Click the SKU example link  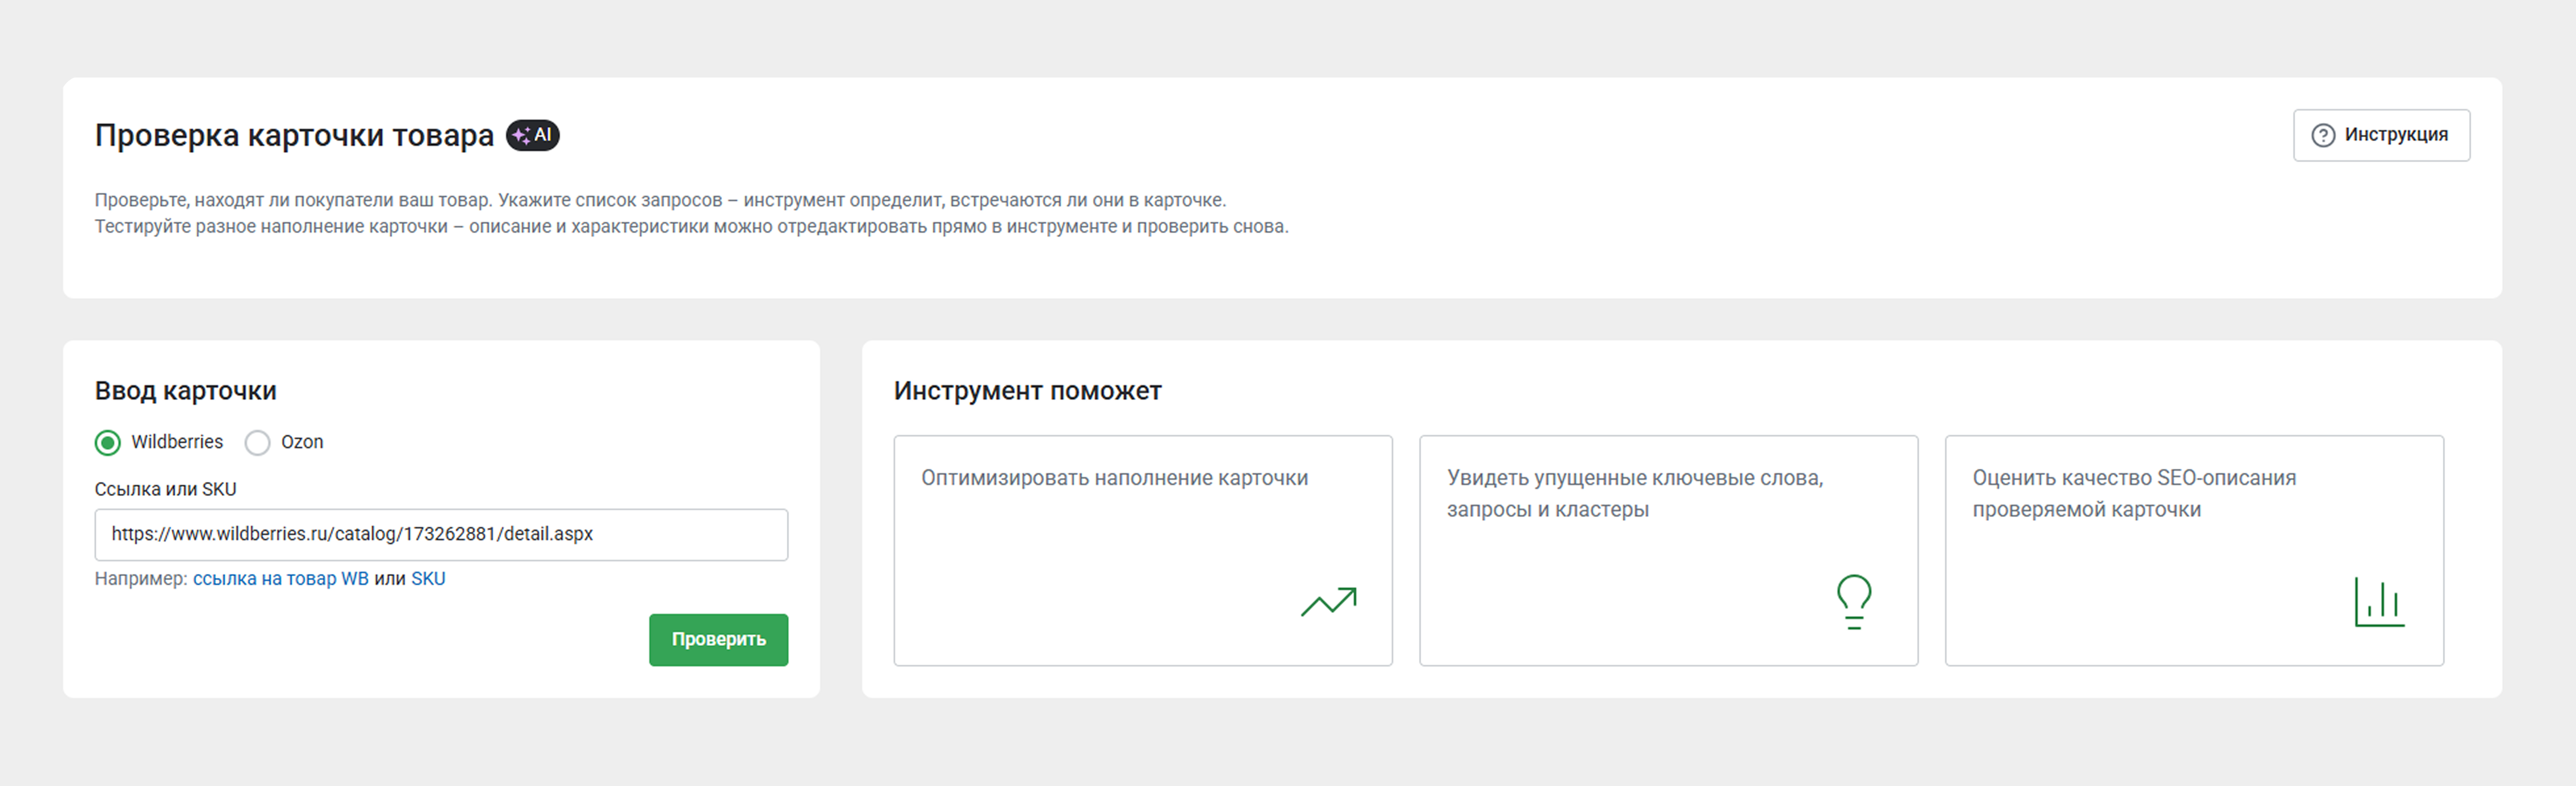point(428,579)
